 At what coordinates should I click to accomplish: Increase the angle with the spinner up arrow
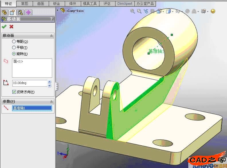[50, 81]
